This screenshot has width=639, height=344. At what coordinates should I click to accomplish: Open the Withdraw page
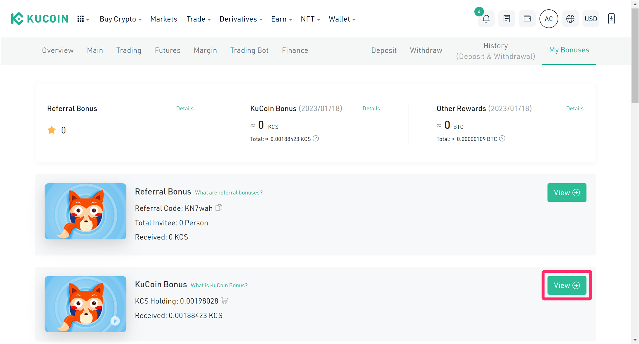(x=426, y=50)
